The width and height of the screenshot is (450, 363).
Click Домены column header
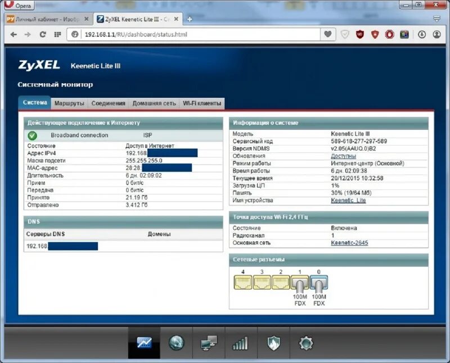159,234
